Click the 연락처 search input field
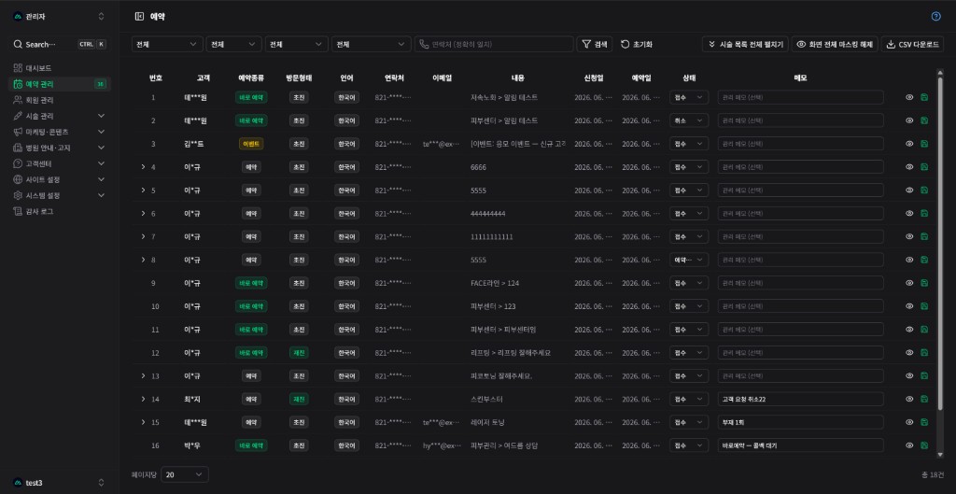Image resolution: width=956 pixels, height=494 pixels. 494,45
